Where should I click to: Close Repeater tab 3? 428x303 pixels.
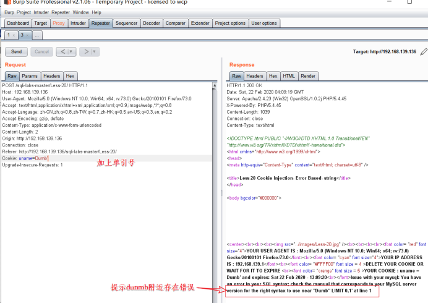[27, 35]
